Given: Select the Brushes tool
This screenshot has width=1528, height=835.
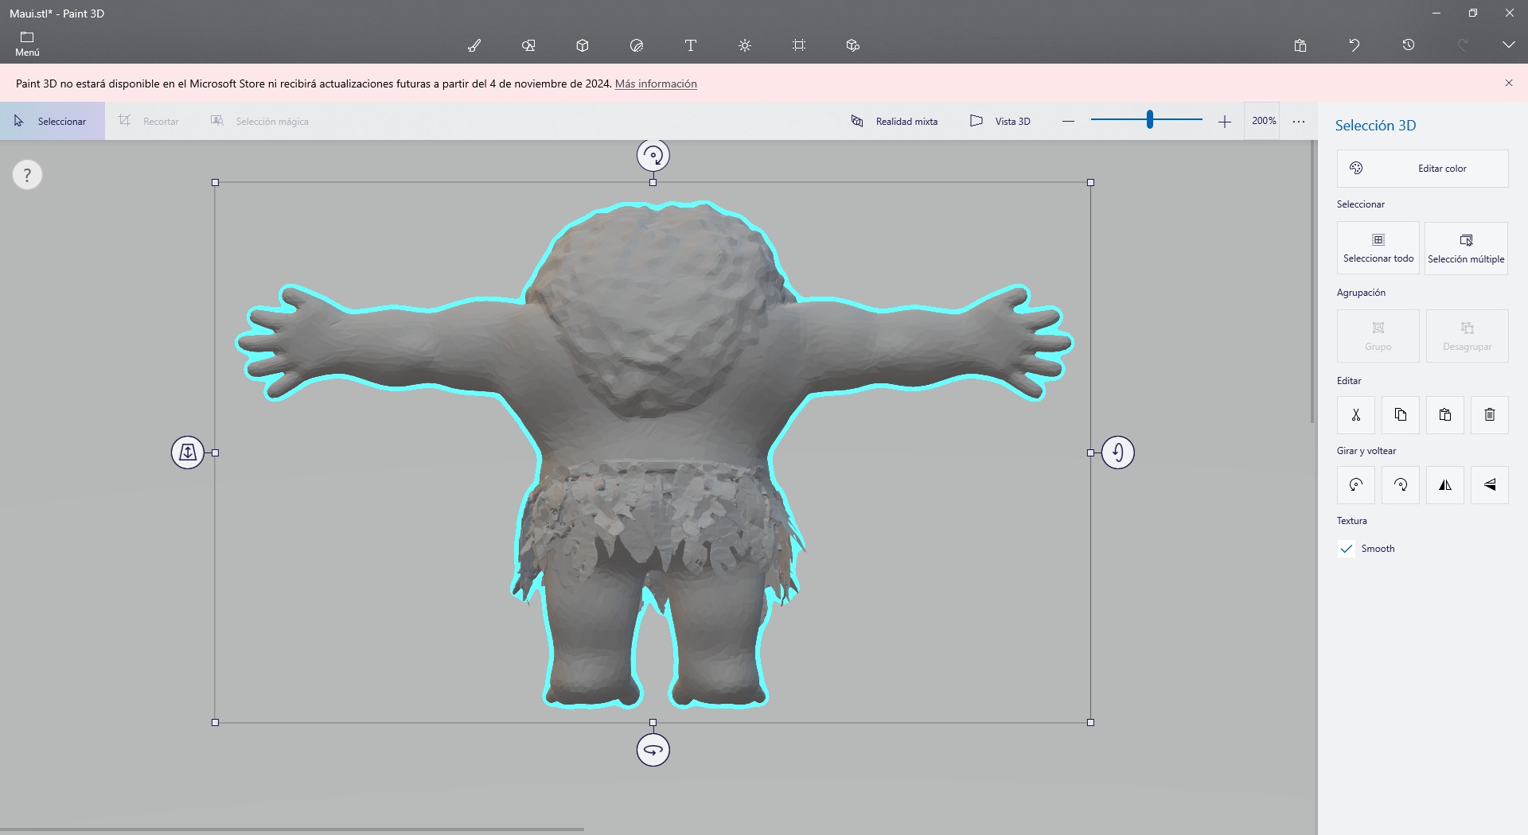Looking at the screenshot, I should point(474,45).
